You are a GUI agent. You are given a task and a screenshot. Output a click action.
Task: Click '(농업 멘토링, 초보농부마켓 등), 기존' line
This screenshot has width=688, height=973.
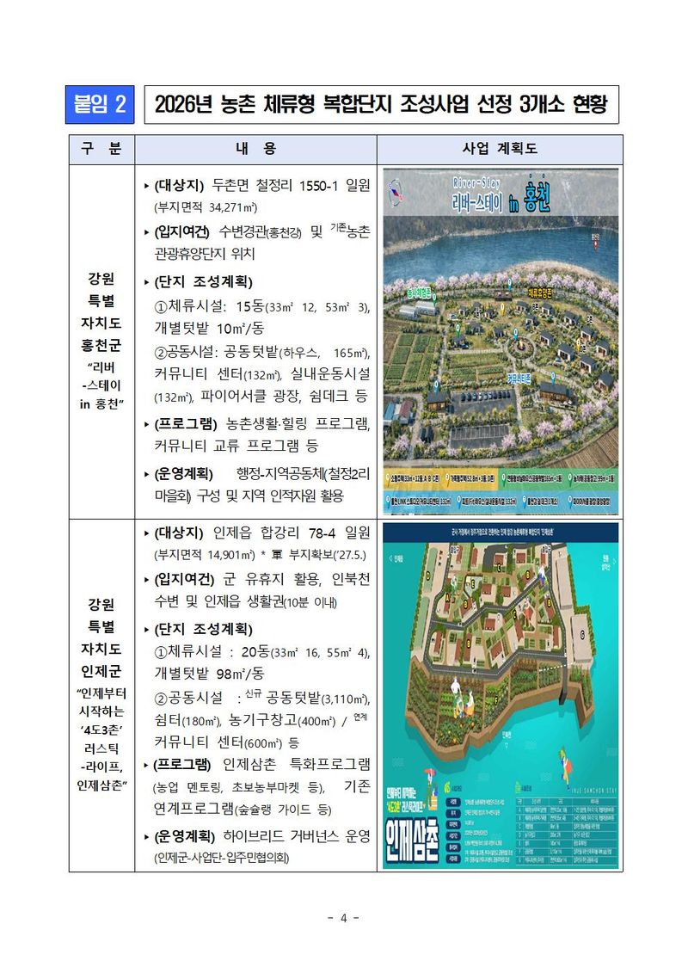point(261,787)
